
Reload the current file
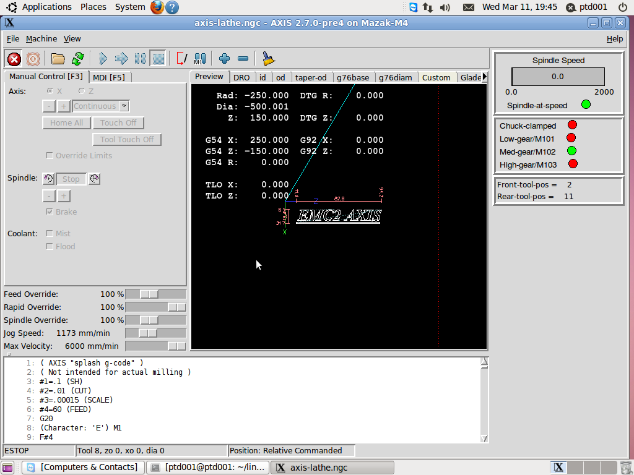(77, 59)
